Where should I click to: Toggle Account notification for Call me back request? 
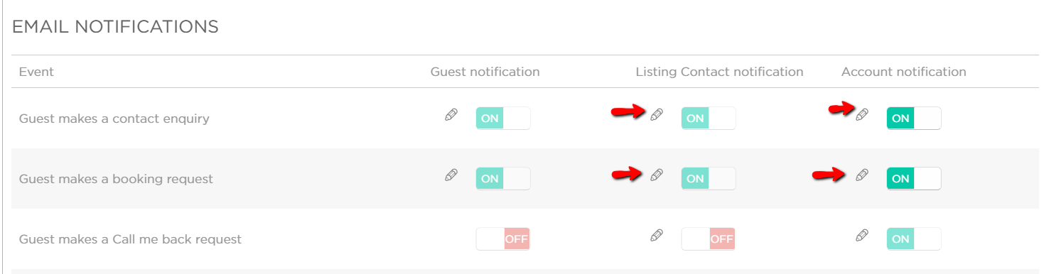coord(914,239)
